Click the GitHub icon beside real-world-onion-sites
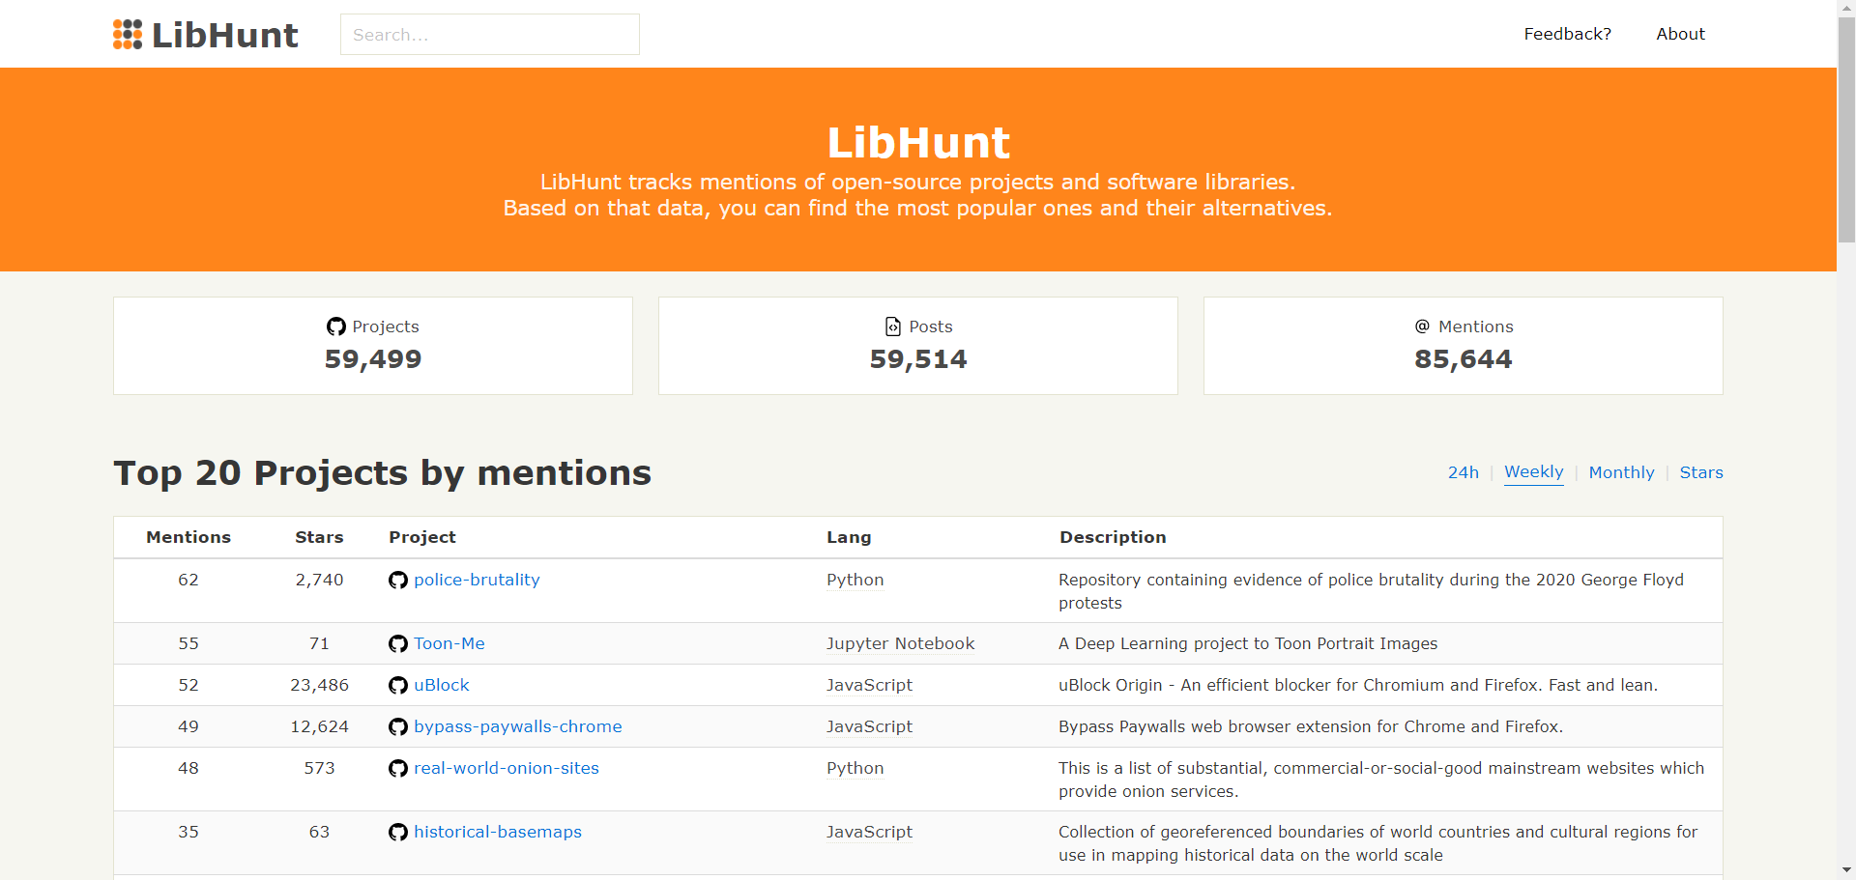This screenshot has height=880, width=1856. coord(398,769)
